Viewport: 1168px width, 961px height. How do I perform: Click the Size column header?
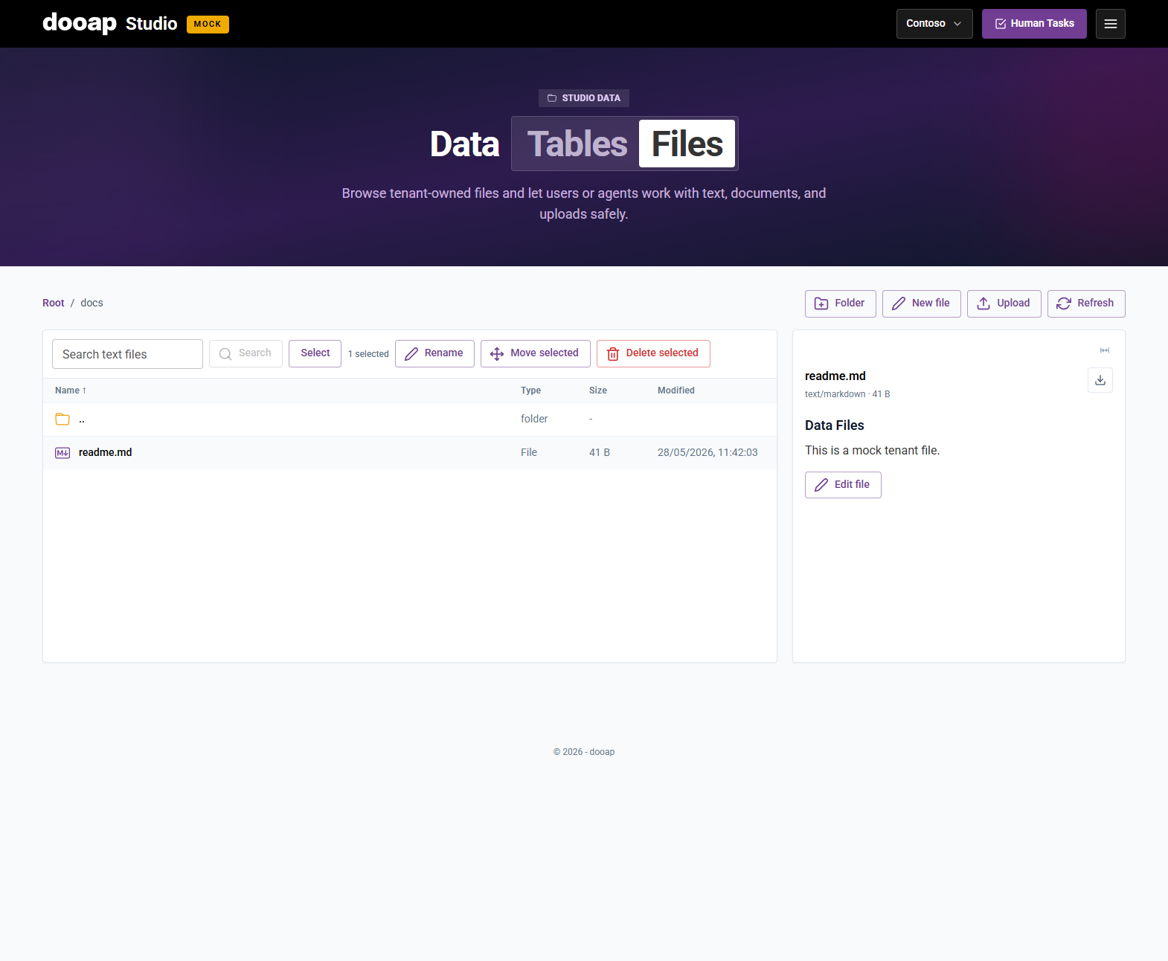pyautogui.click(x=597, y=390)
